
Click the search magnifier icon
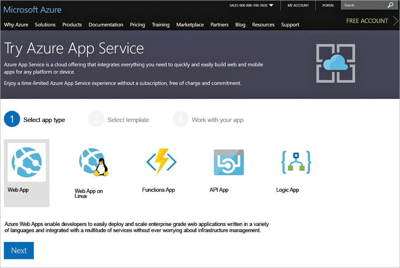(x=390, y=5)
